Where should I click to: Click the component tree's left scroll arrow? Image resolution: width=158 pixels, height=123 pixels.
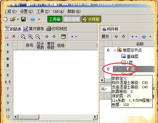click(x=102, y=80)
